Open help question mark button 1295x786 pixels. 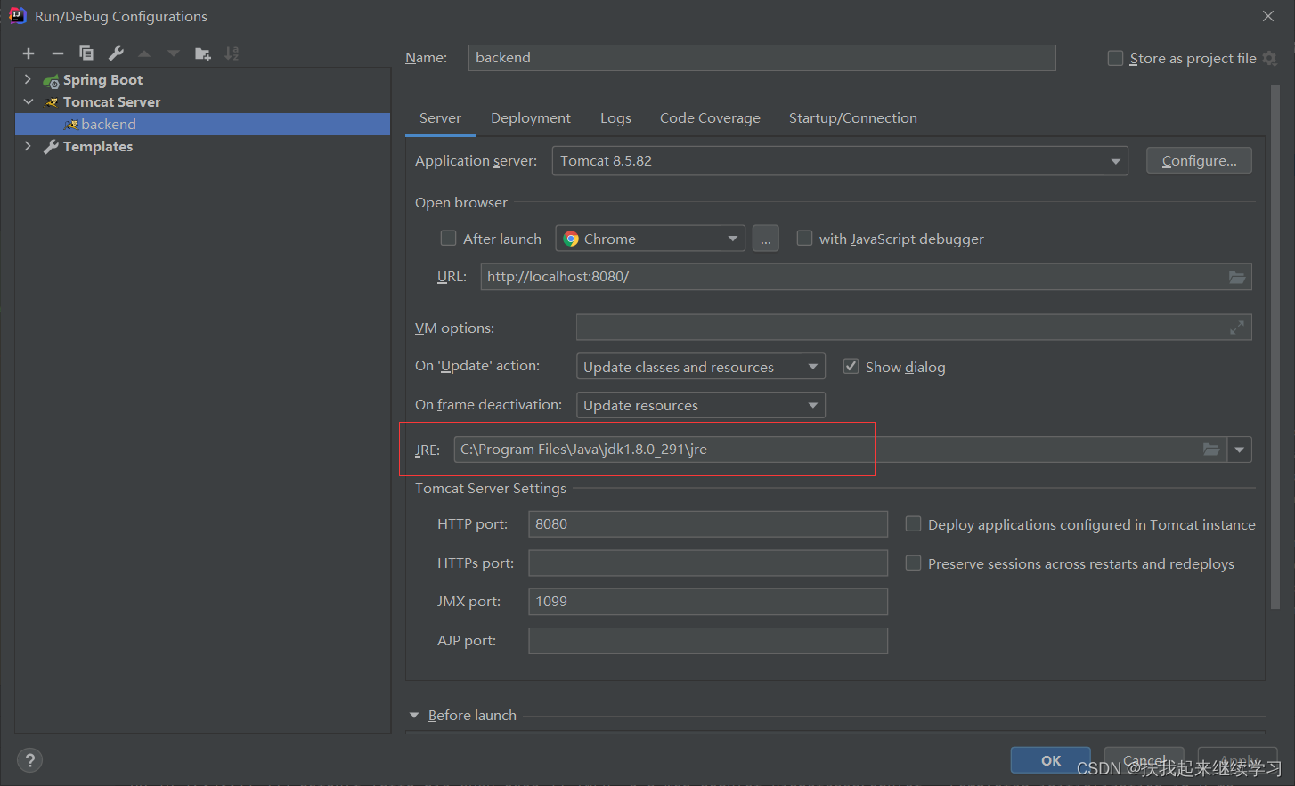click(29, 760)
